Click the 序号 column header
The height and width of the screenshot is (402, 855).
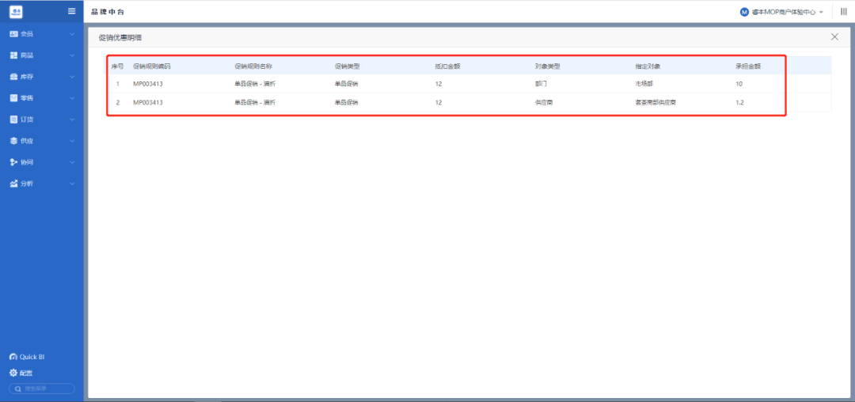[117, 66]
